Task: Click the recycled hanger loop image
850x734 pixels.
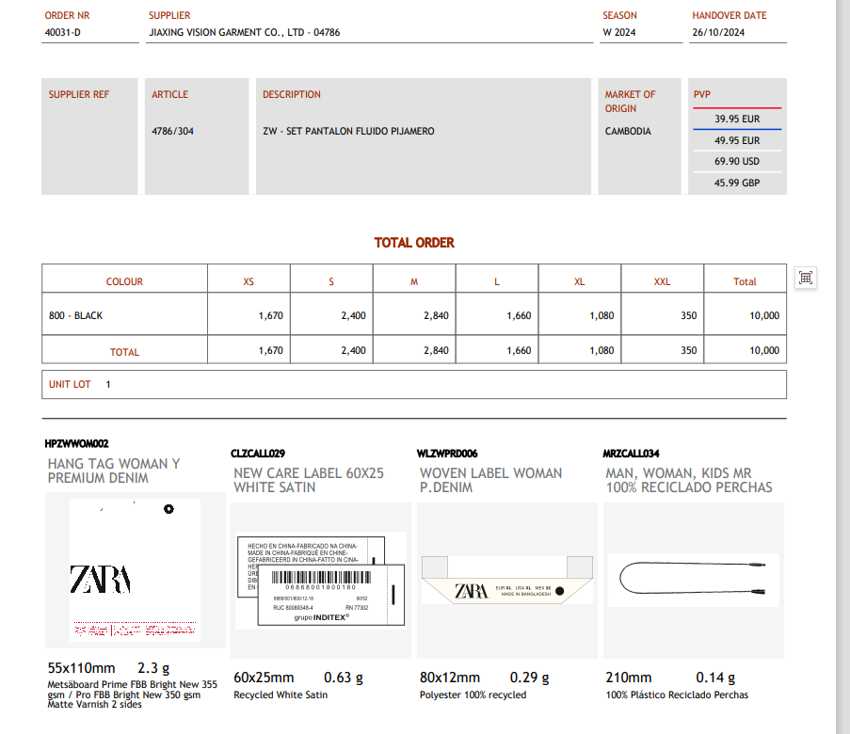Action: point(692,580)
